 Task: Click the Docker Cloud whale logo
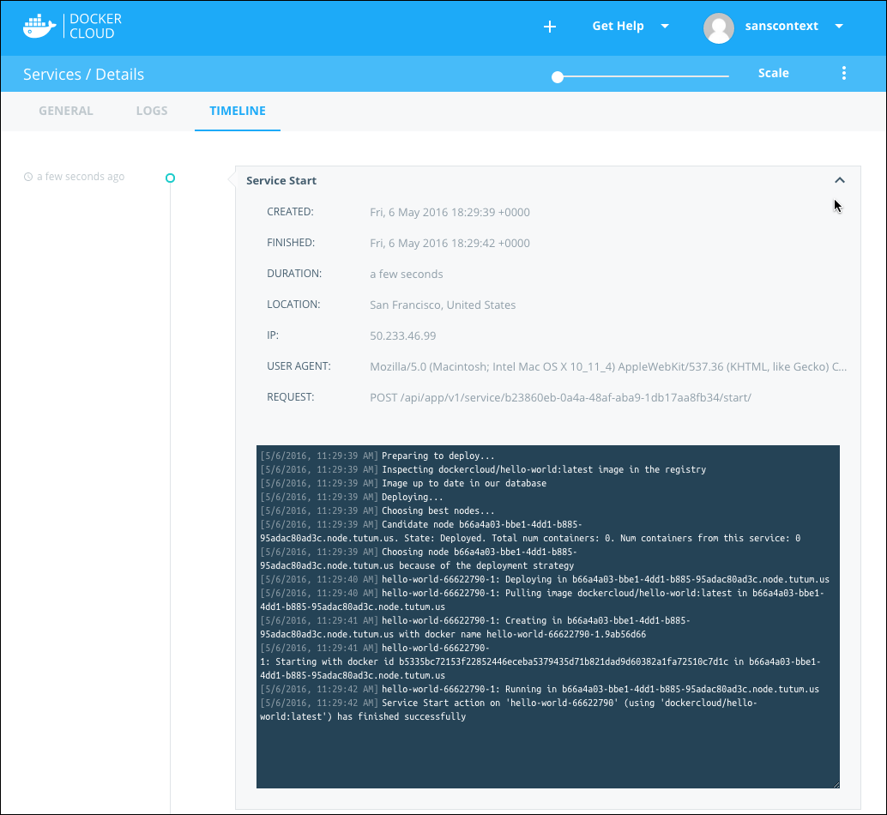39,27
